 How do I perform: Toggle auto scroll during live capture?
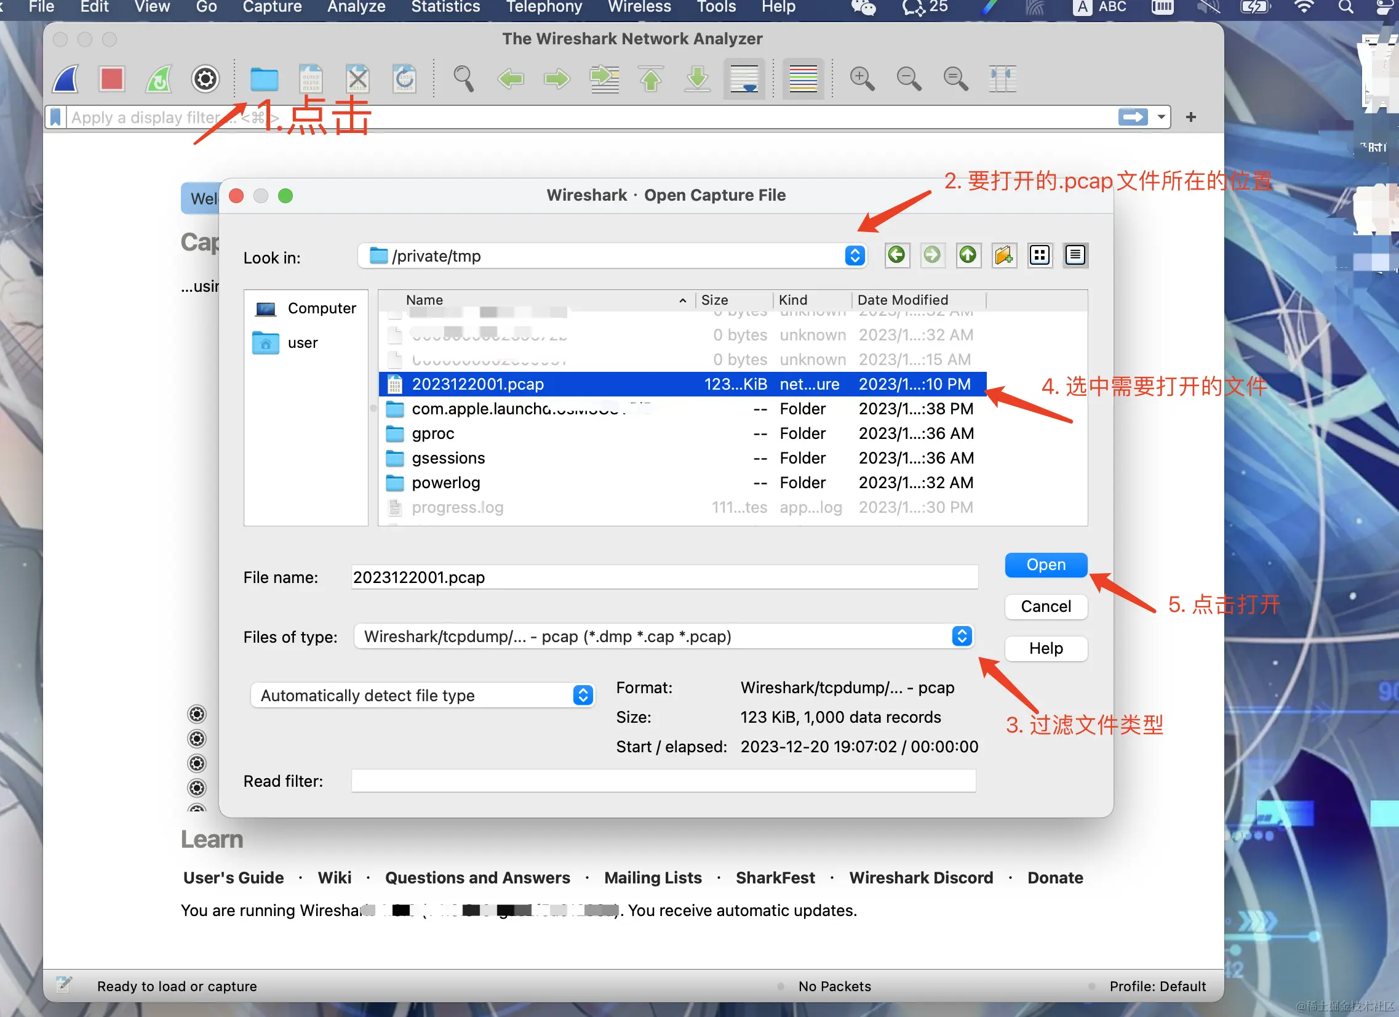point(744,79)
